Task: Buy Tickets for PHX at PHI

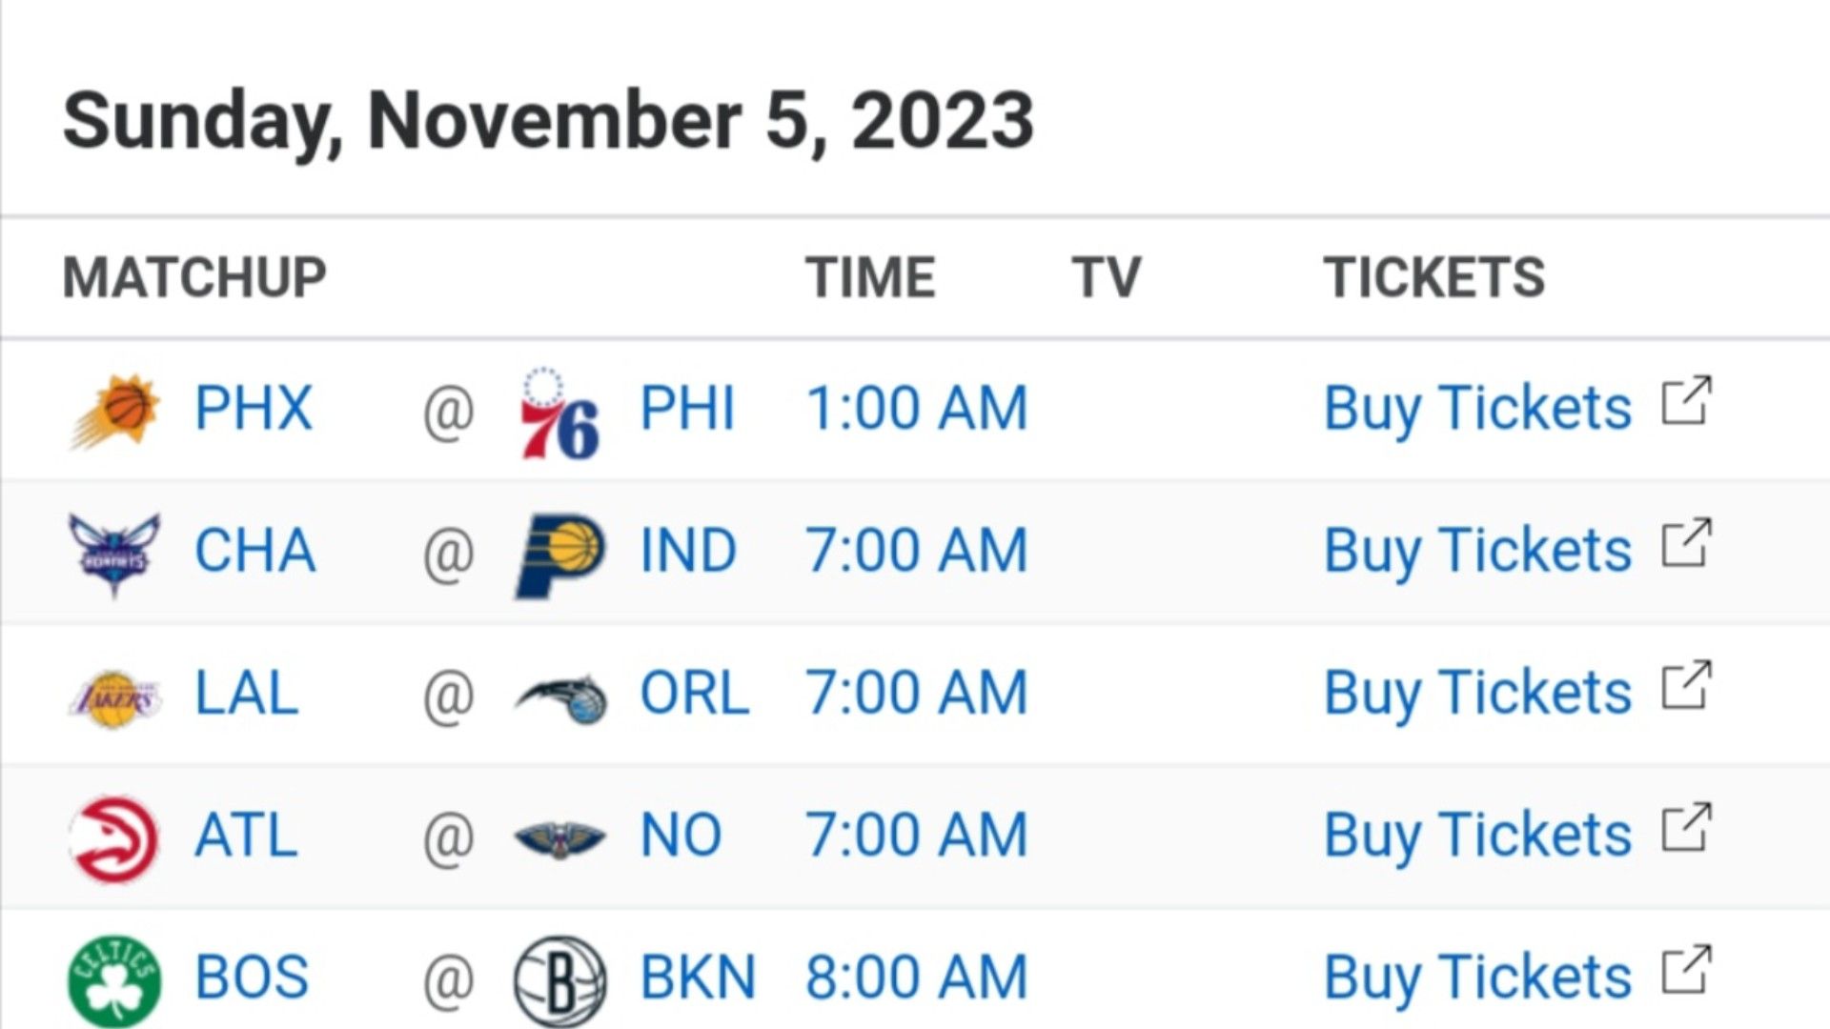Action: [x=1477, y=410]
